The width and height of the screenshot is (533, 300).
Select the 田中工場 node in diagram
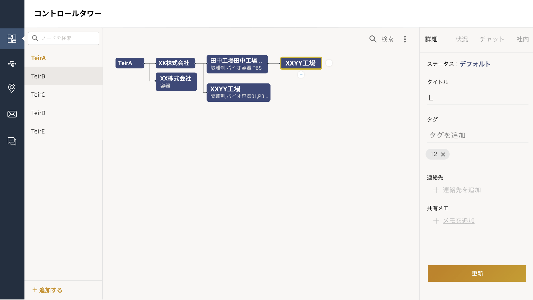point(237,64)
